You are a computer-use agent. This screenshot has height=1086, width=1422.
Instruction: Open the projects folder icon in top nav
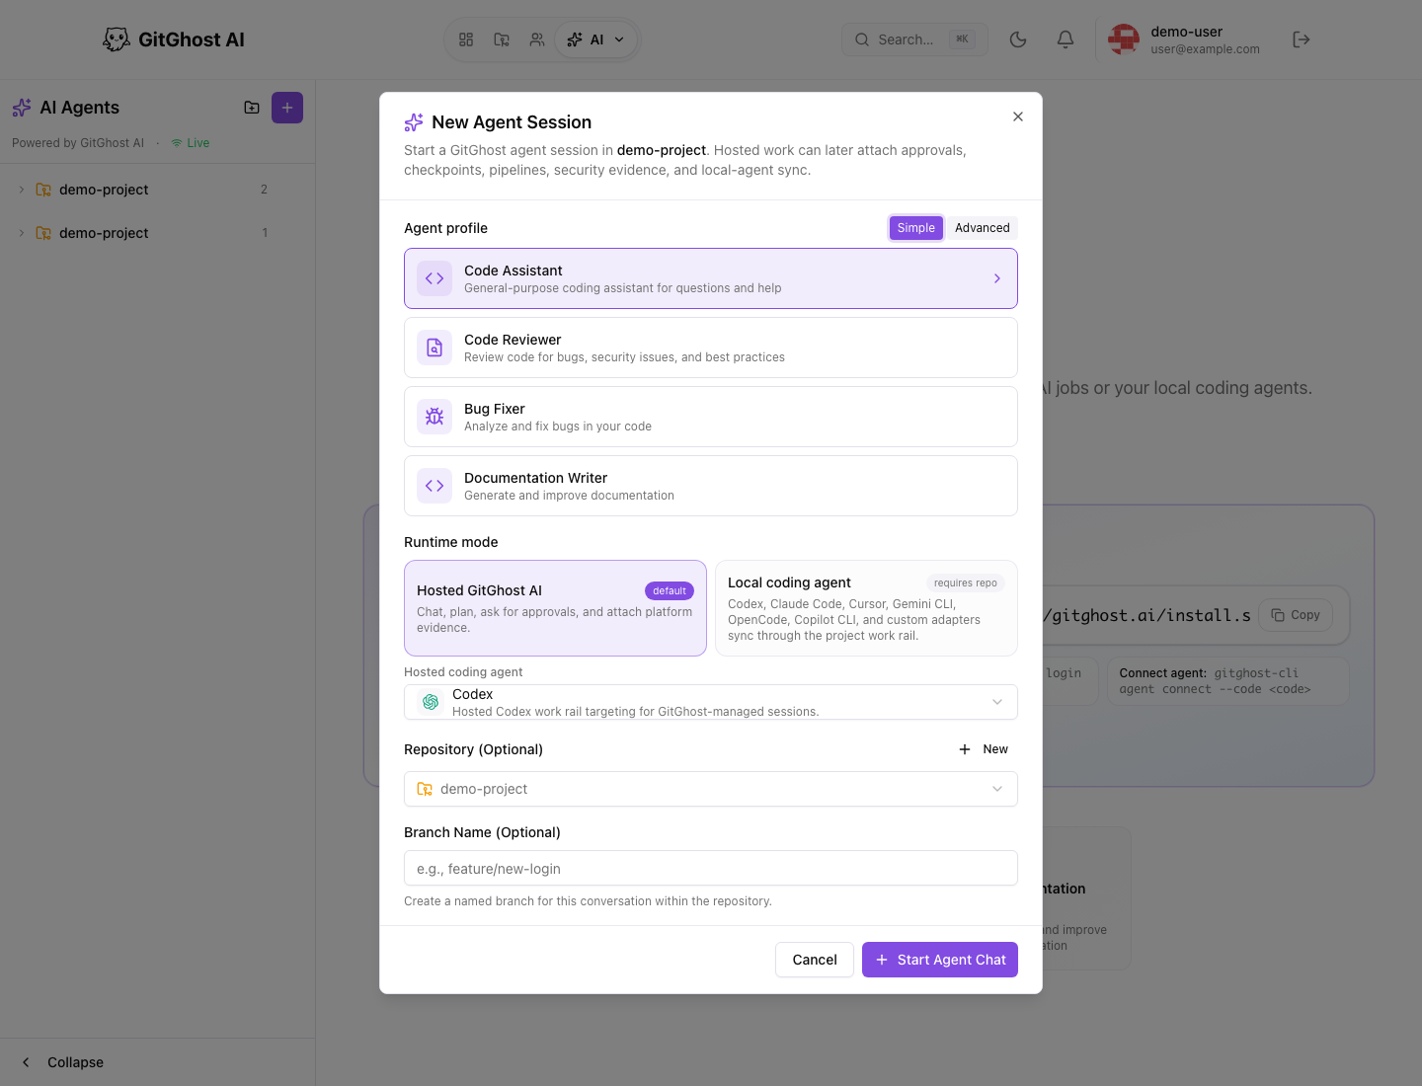[x=502, y=39]
